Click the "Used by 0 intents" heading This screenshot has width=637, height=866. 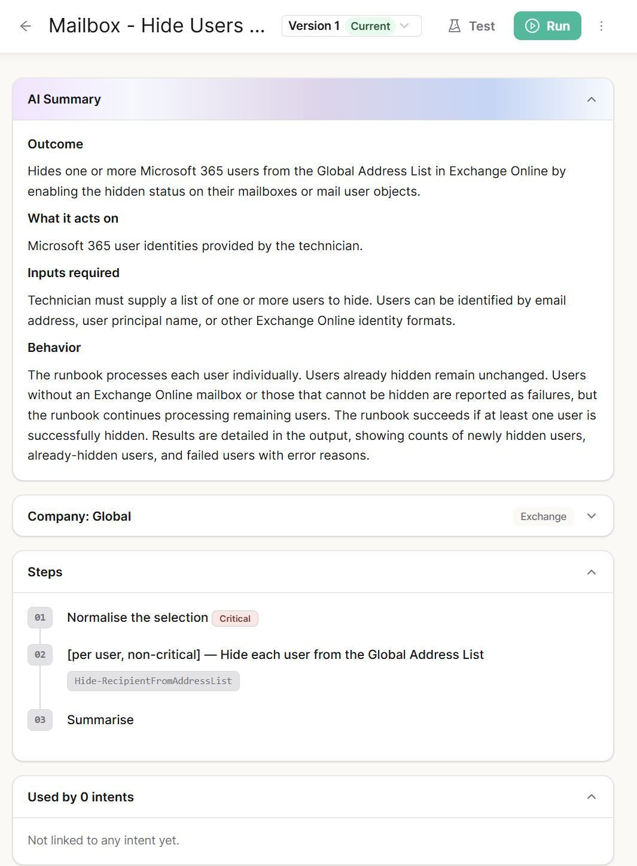click(81, 797)
